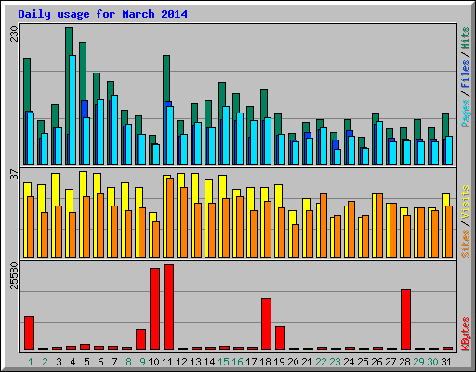
Task: Select day 31 on the axis
Action: tap(446, 362)
